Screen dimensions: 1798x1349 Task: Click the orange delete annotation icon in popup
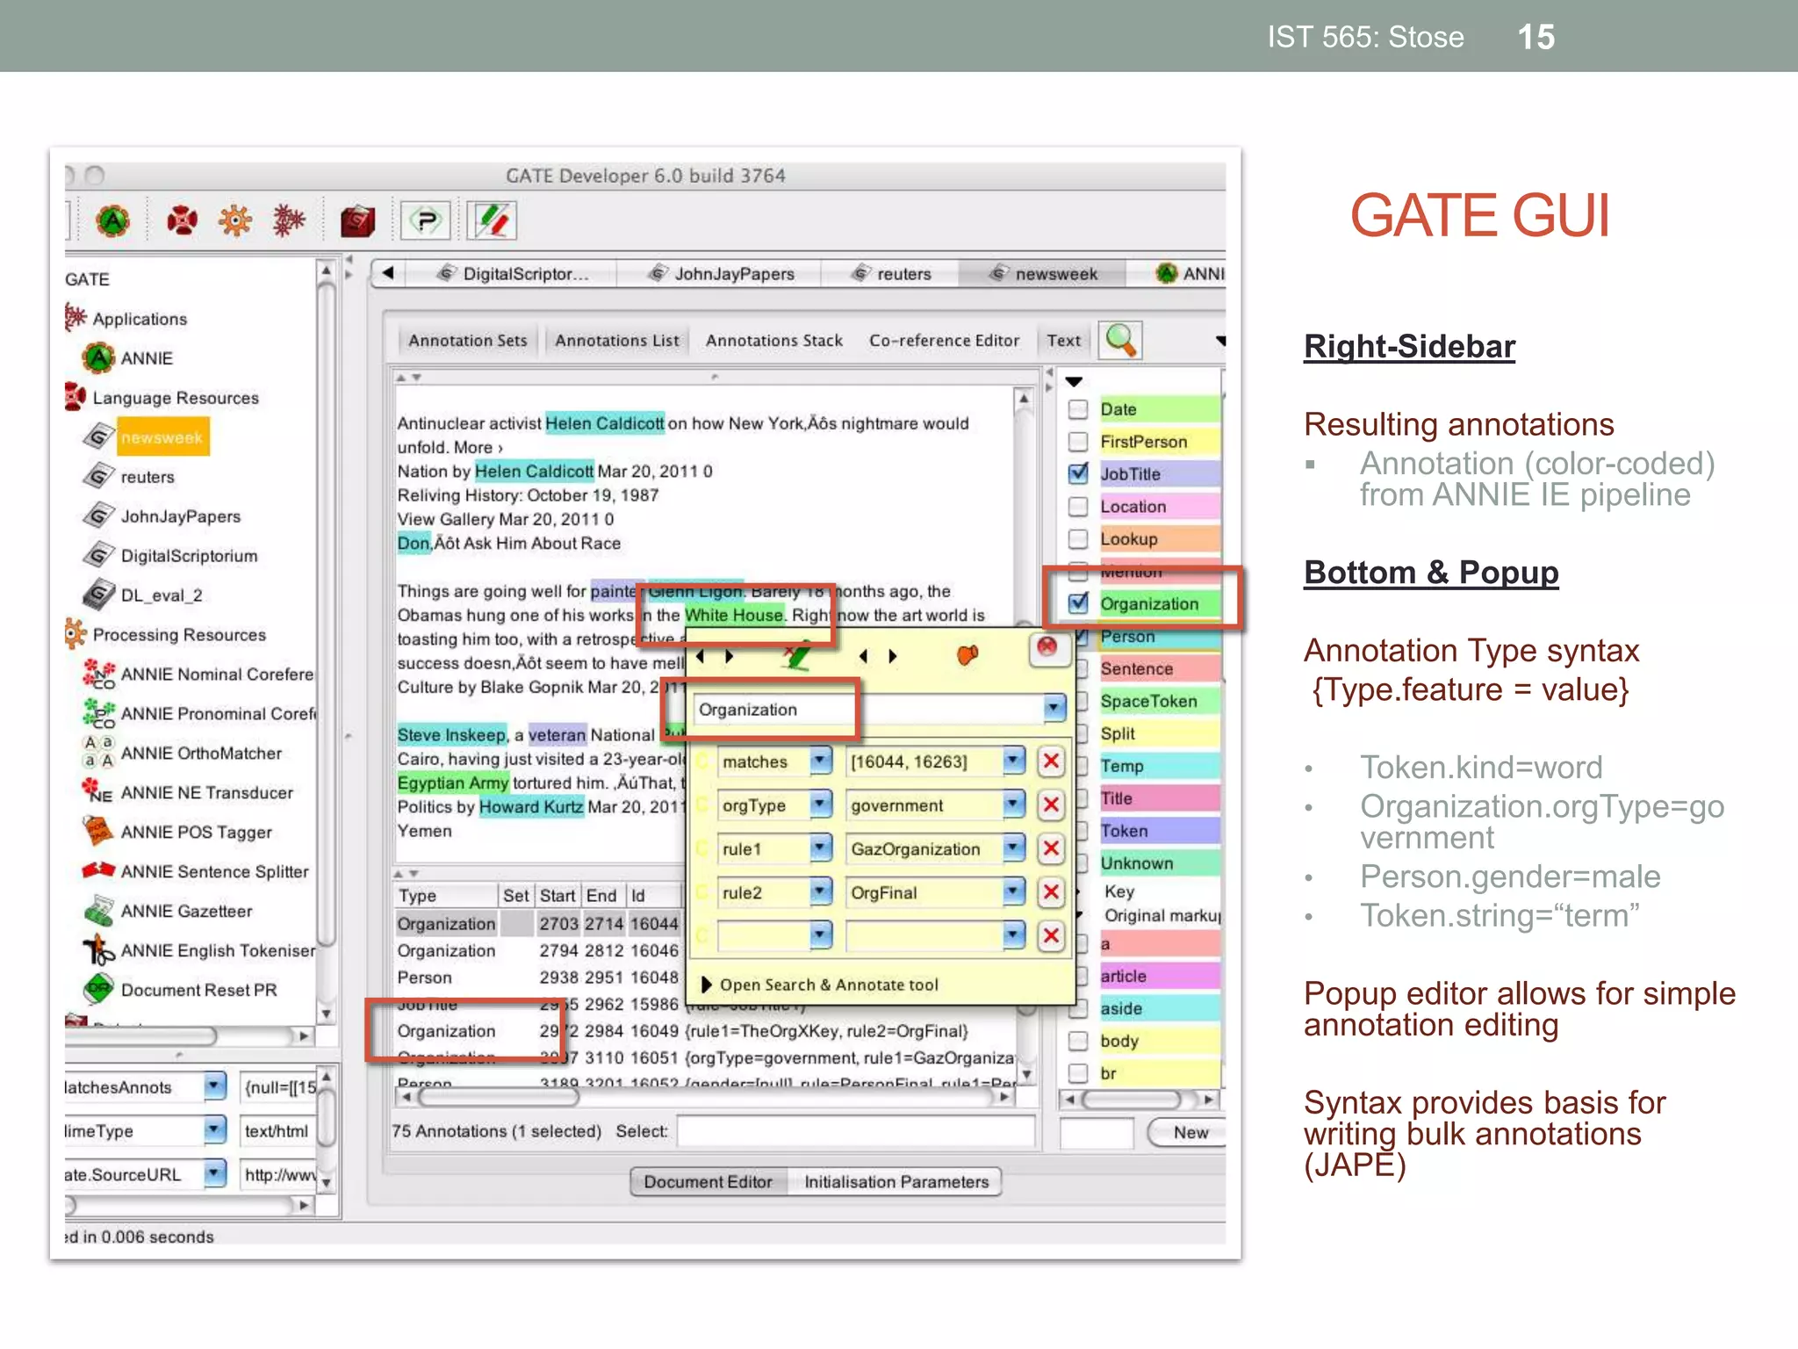pos(967,655)
